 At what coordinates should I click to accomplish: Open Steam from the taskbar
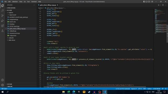click(x=89, y=92)
